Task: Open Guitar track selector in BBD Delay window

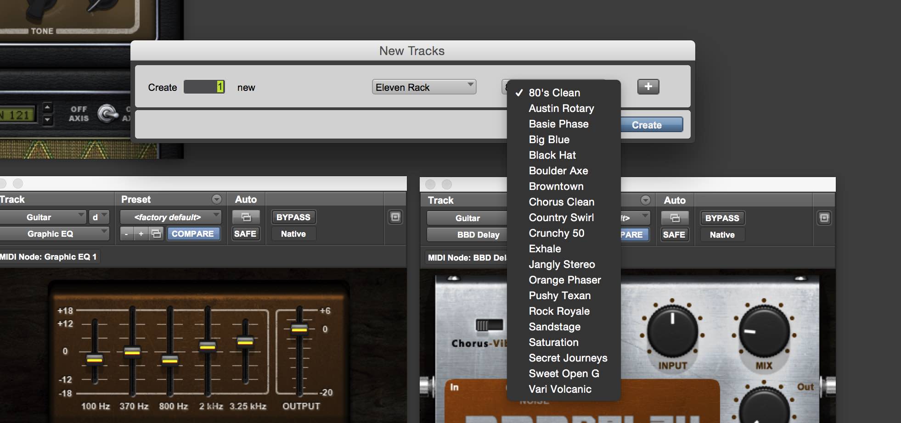Action: point(467,218)
